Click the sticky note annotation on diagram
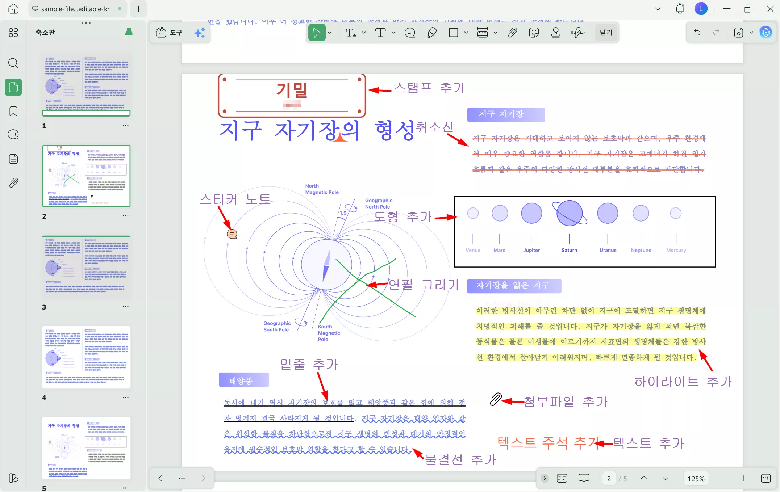The width and height of the screenshot is (780, 492). click(232, 234)
